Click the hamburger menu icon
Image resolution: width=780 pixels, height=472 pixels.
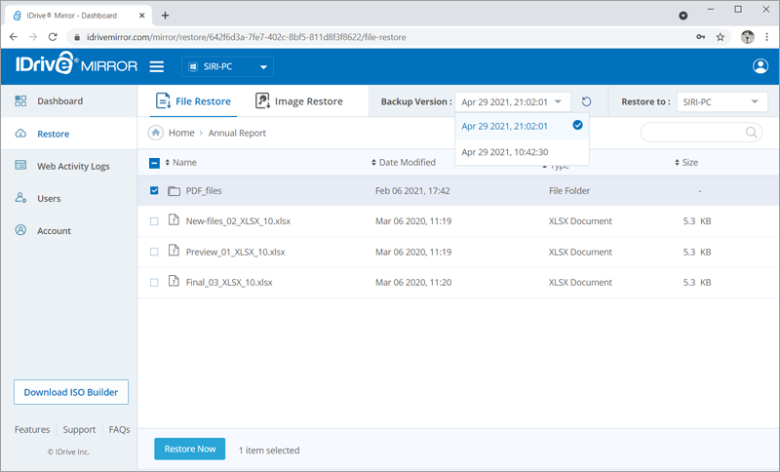point(157,66)
